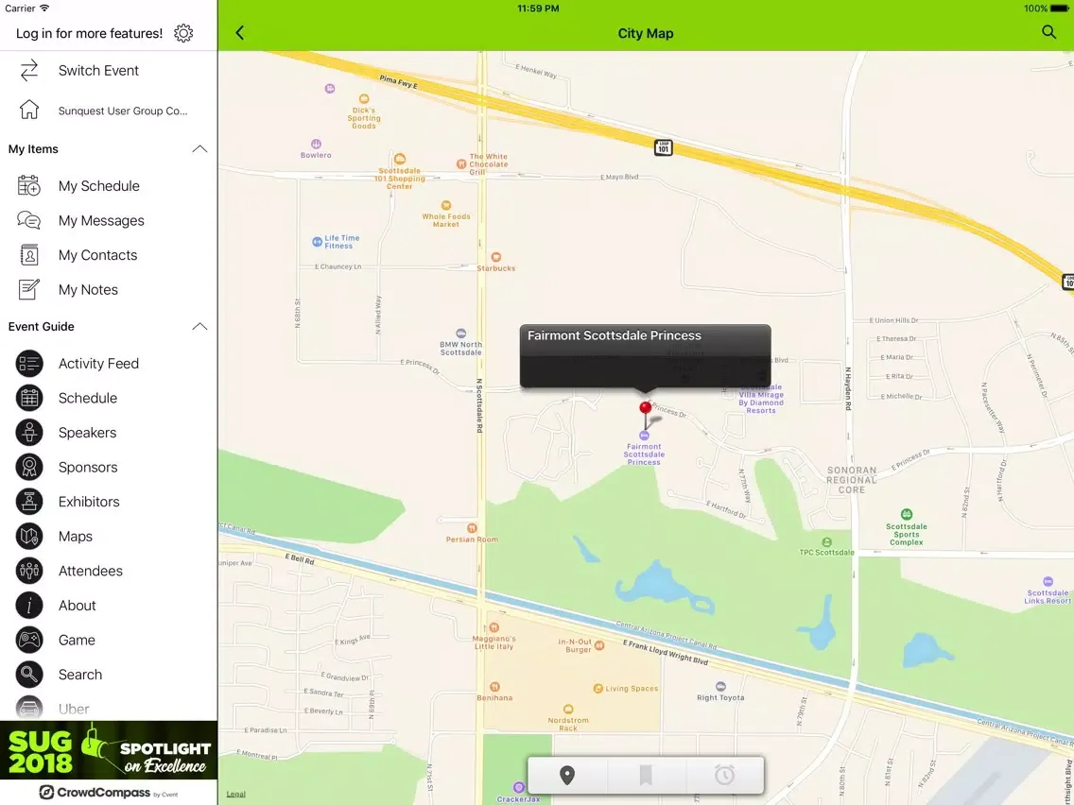The width and height of the screenshot is (1074, 805).
Task: Select the bookmark toolbar button
Action: point(645,775)
